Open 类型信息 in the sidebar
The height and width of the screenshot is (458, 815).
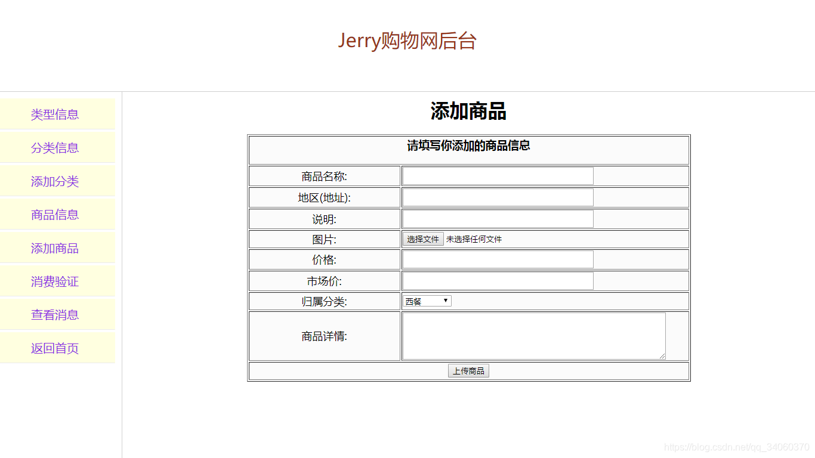[x=55, y=114]
